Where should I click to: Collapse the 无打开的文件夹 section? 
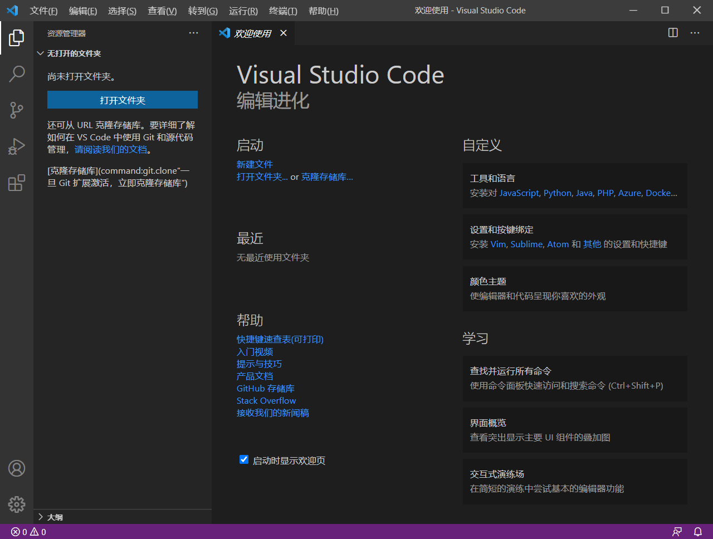click(123, 53)
